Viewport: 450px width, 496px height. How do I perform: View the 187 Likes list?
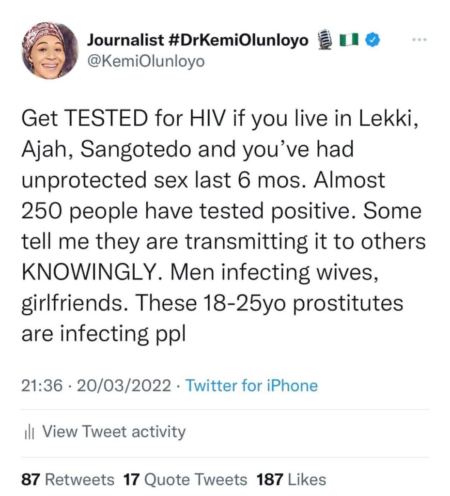click(x=291, y=479)
